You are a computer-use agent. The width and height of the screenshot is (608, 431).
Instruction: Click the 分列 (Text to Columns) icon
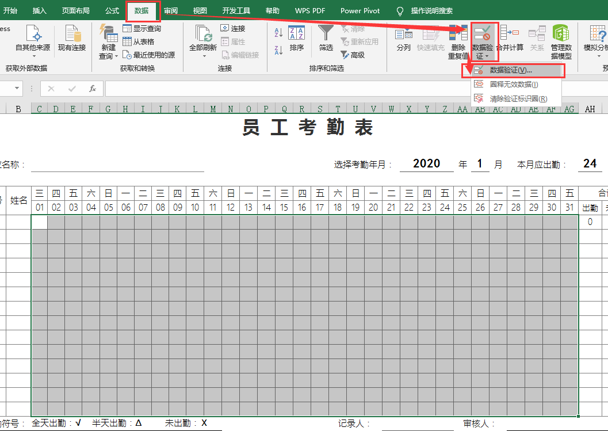point(403,33)
